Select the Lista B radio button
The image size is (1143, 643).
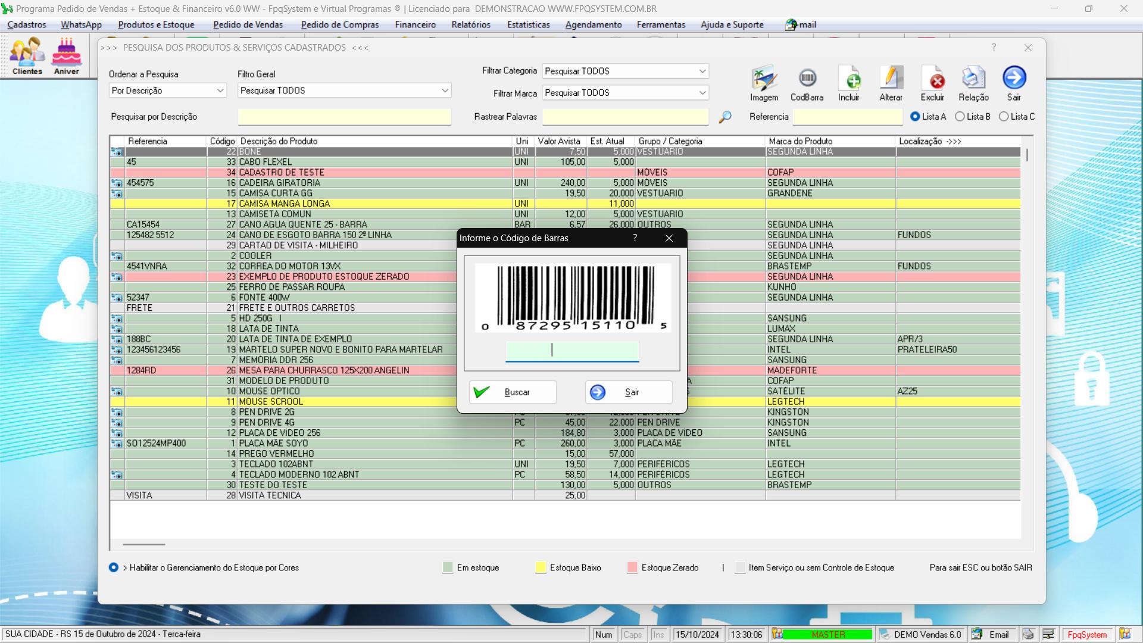[x=960, y=117]
